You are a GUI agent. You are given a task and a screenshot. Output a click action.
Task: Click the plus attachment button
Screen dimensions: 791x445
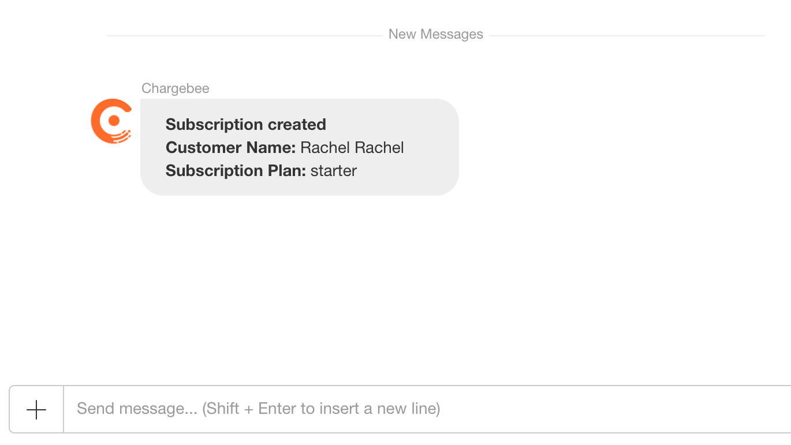point(36,410)
